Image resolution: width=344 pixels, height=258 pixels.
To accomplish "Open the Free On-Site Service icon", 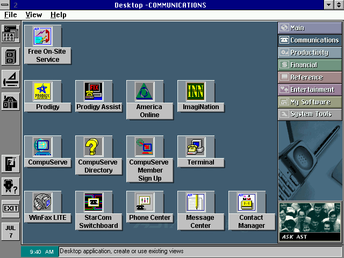I will pos(43,36).
